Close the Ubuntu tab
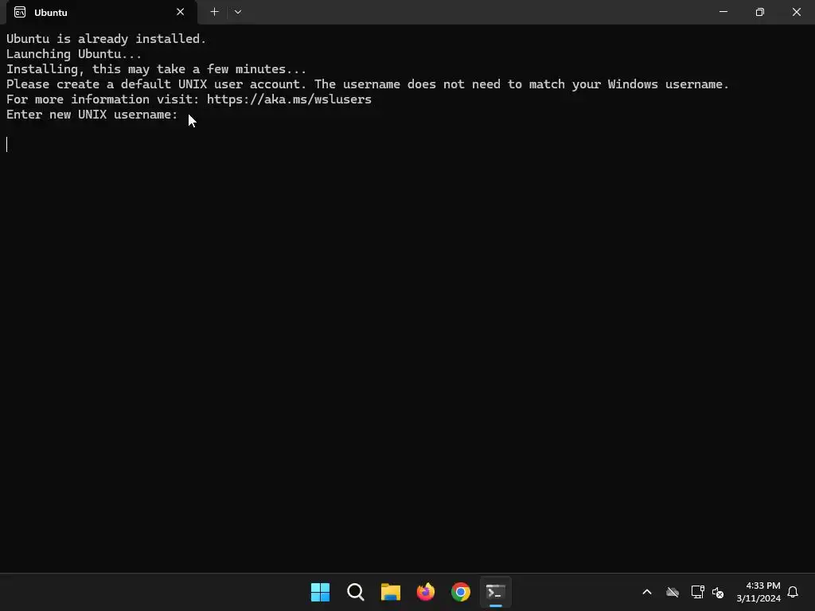Viewport: 815px width, 611px height. coord(181,12)
